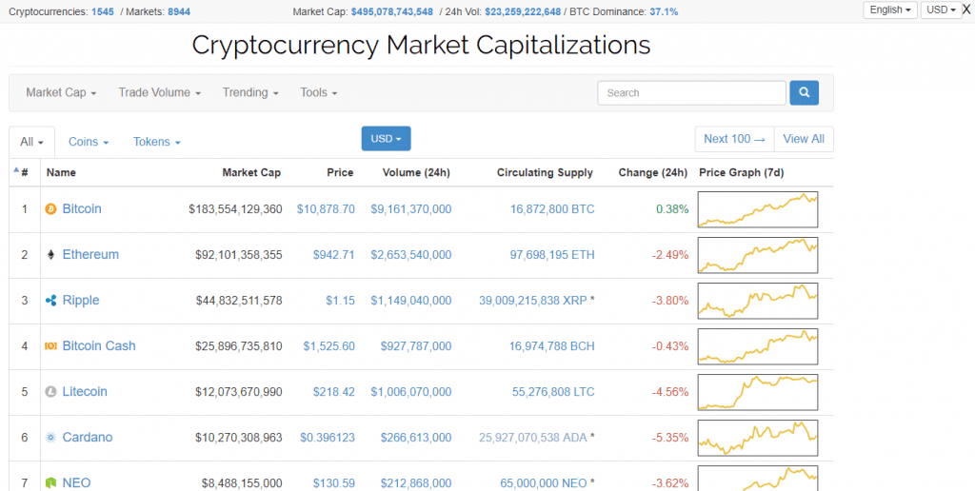
Task: Open Ethereum 7-day price graph
Action: pyautogui.click(x=758, y=255)
